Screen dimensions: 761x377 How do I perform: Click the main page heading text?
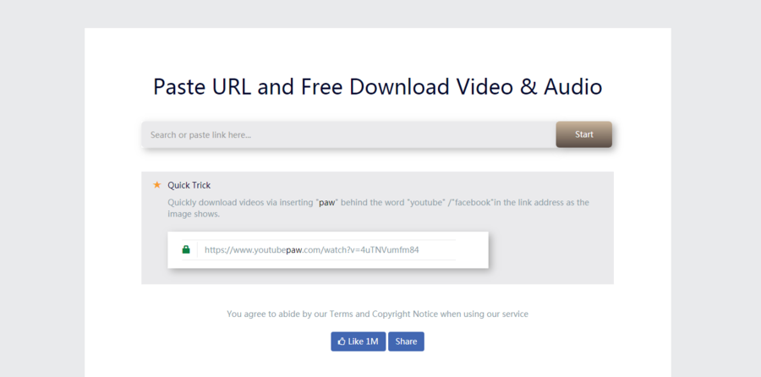pos(377,86)
